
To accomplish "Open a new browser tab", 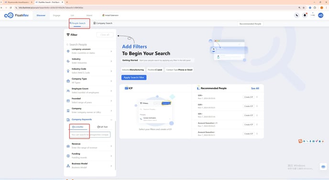I will 67,2.
